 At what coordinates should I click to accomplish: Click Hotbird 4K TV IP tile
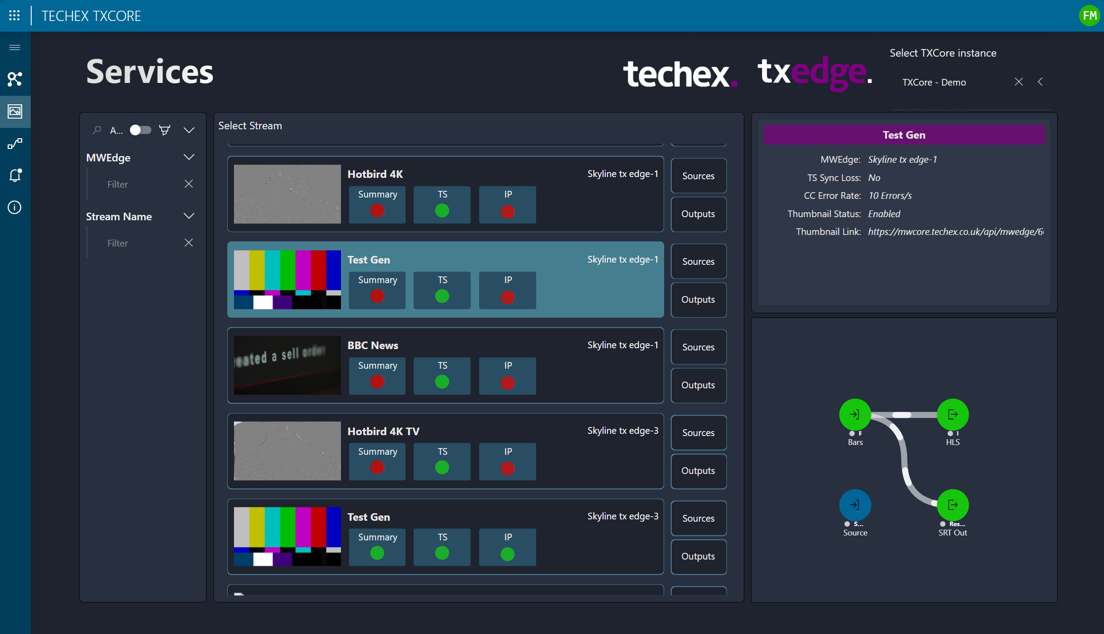point(508,461)
